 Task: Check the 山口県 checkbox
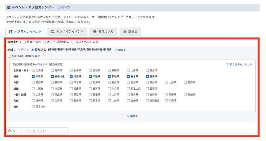tap(109, 95)
